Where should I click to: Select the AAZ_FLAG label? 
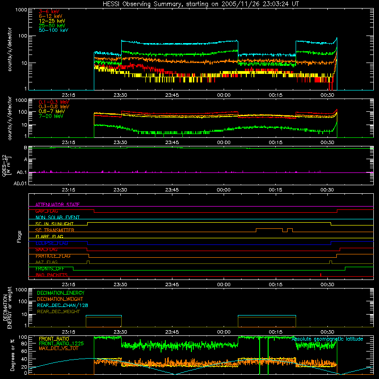46,262
